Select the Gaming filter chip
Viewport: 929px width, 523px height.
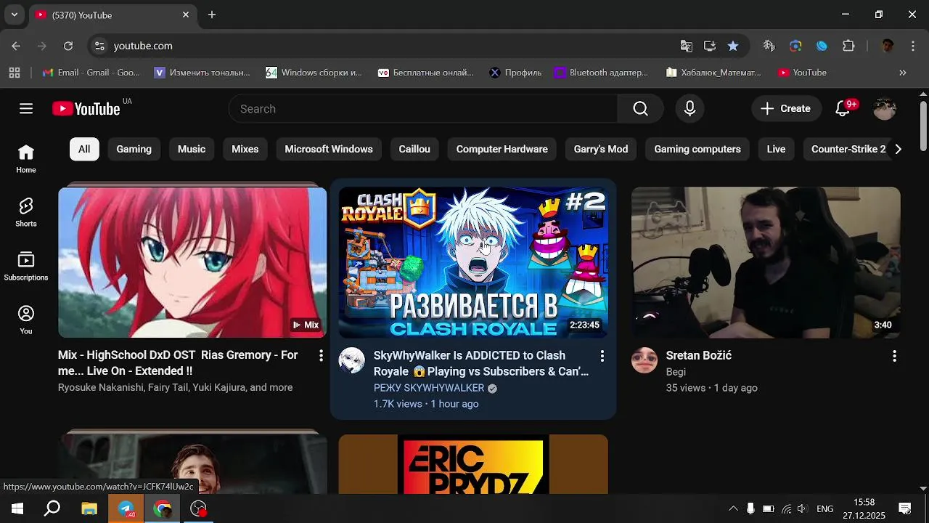tap(134, 149)
